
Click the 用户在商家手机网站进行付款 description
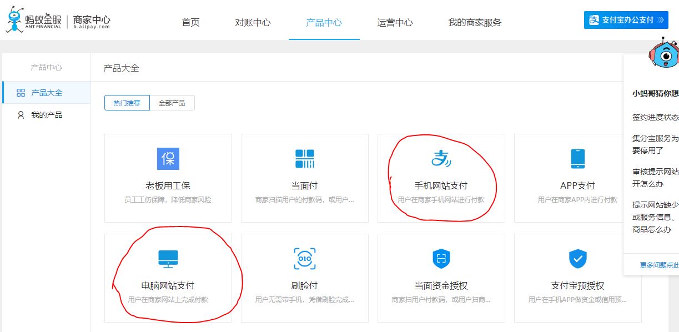point(441,199)
